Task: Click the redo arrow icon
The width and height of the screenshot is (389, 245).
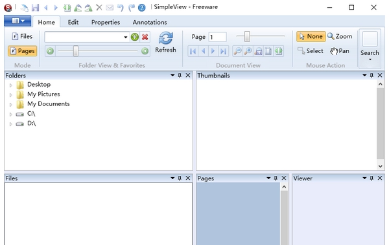Action: [131, 8]
